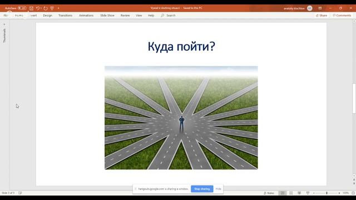This screenshot has width=356, height=200.
Task: Select the crossroads picture on slide
Action: [181, 118]
